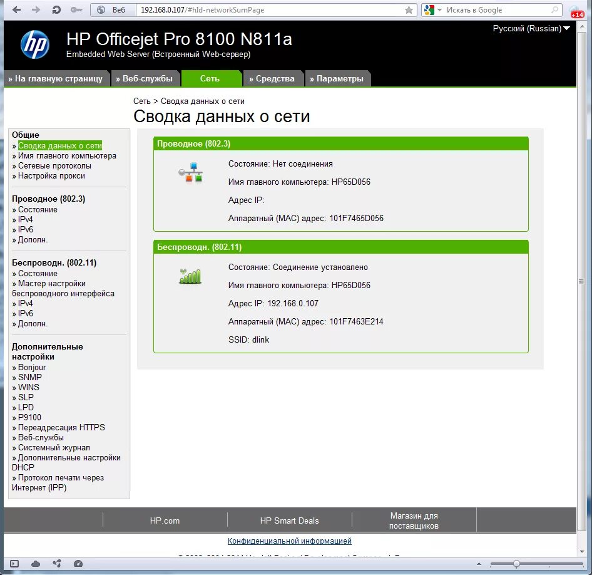The image size is (592, 575).
Task: Click the share icon in status bar
Action: [57, 564]
